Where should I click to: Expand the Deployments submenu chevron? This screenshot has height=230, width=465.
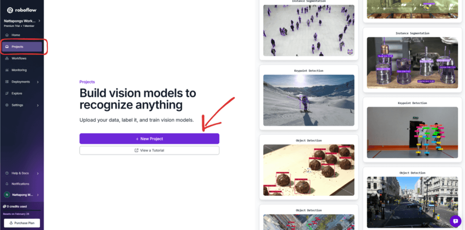tap(38, 82)
